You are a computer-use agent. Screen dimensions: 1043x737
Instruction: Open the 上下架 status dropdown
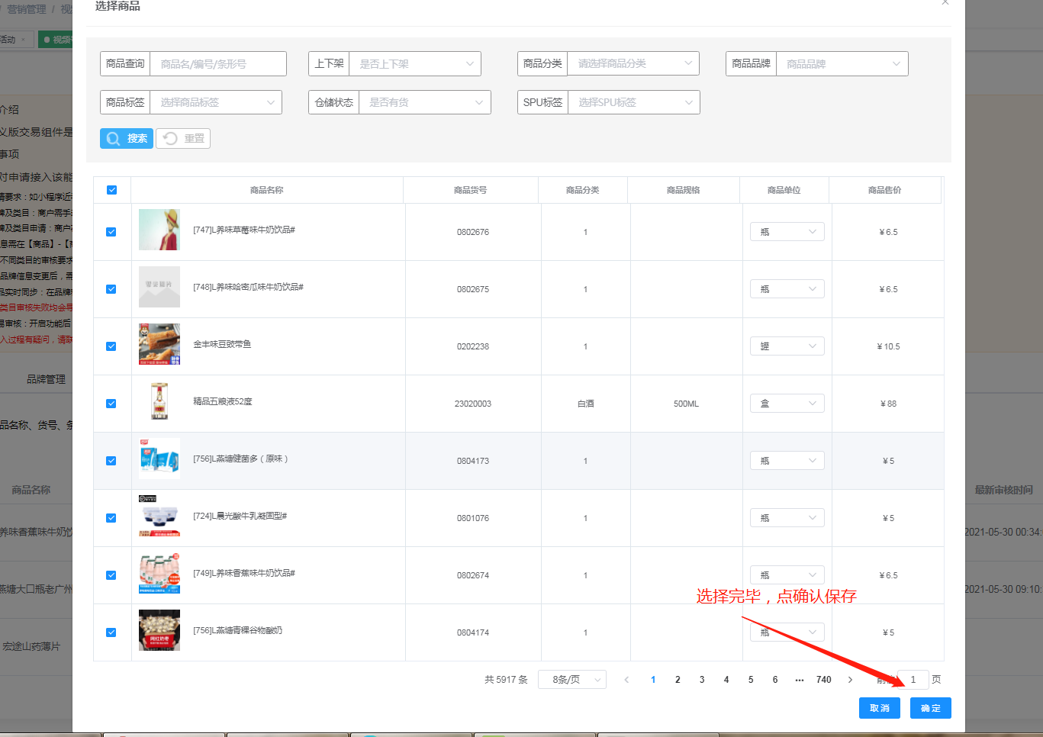[415, 64]
